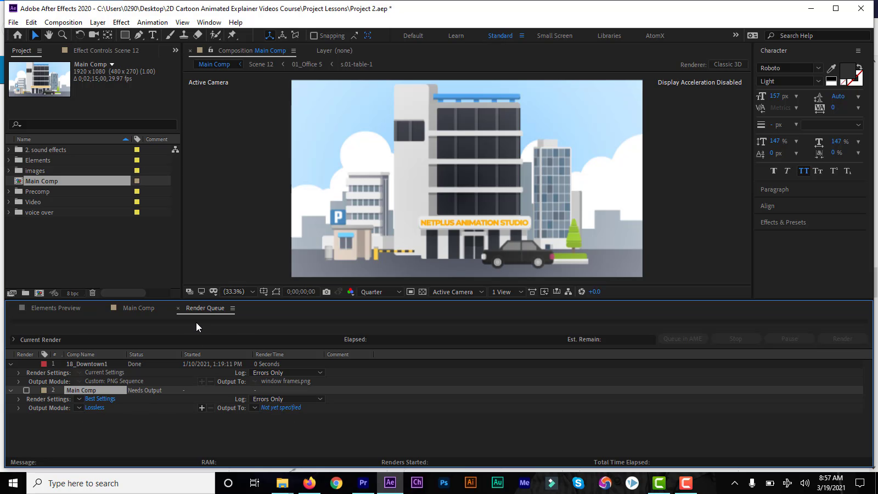Open the Active Camera view dropdown
The image size is (878, 494).
(x=458, y=292)
